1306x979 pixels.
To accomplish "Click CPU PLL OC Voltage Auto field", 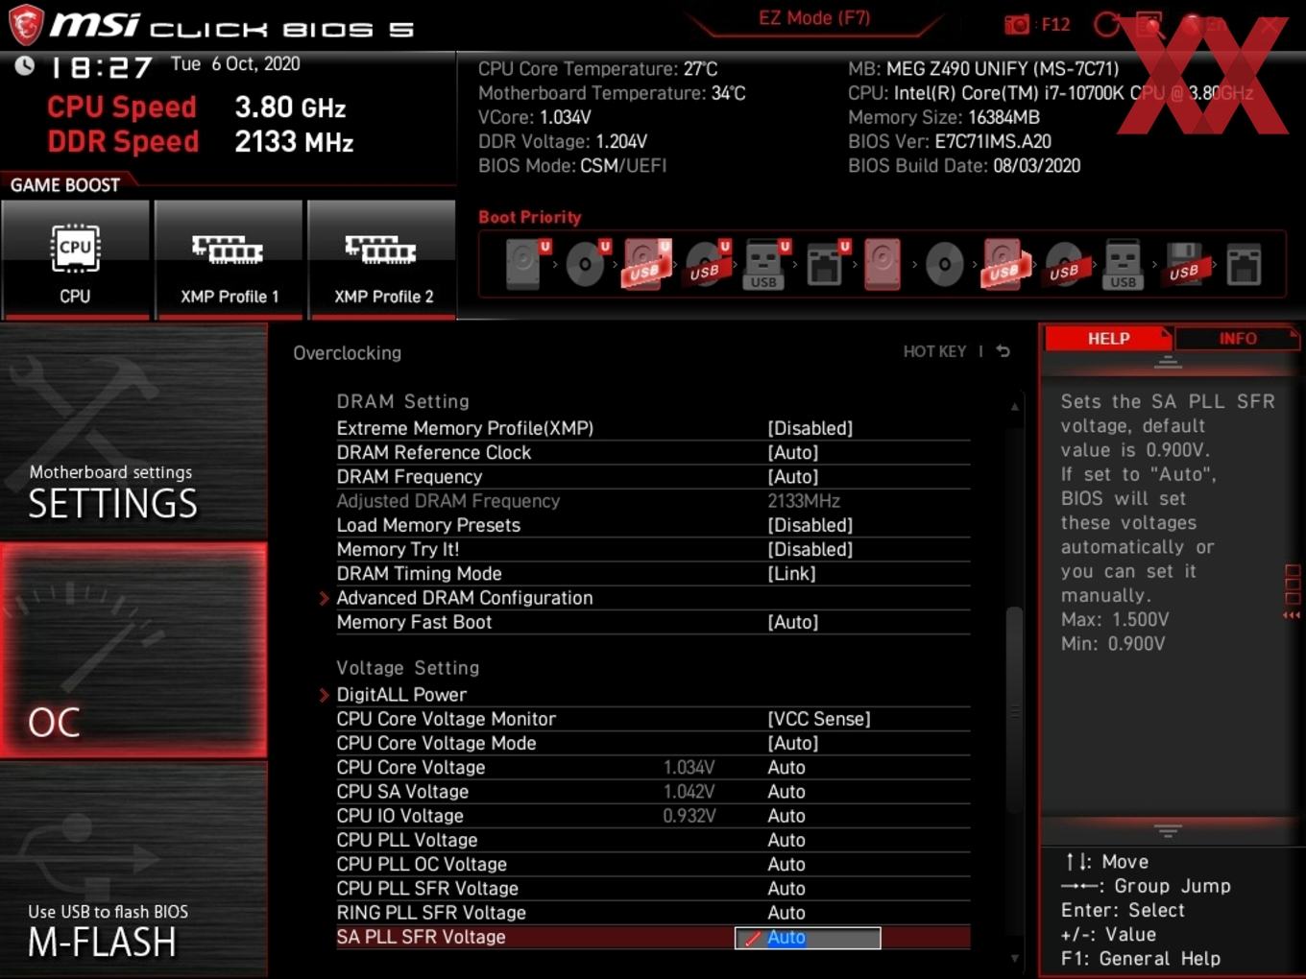I will point(786,864).
